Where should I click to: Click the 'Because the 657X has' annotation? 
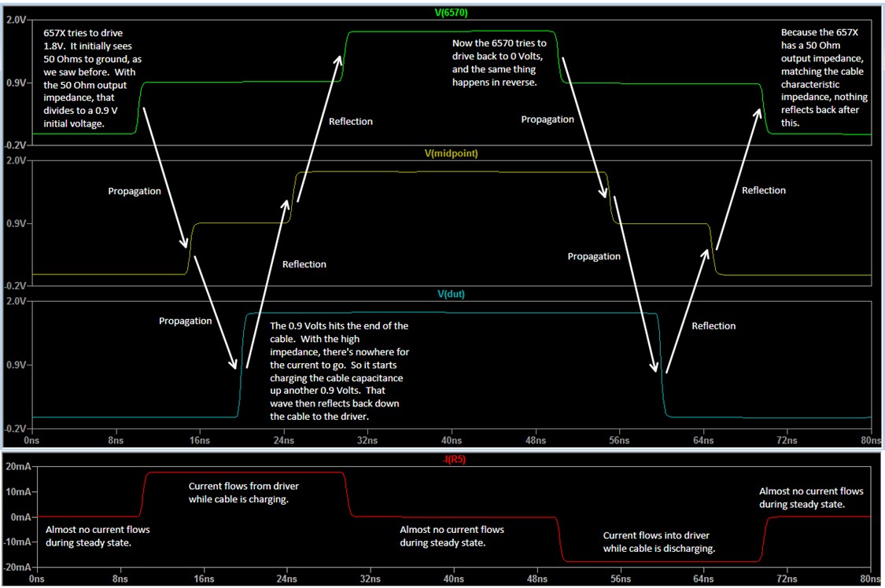(x=822, y=78)
